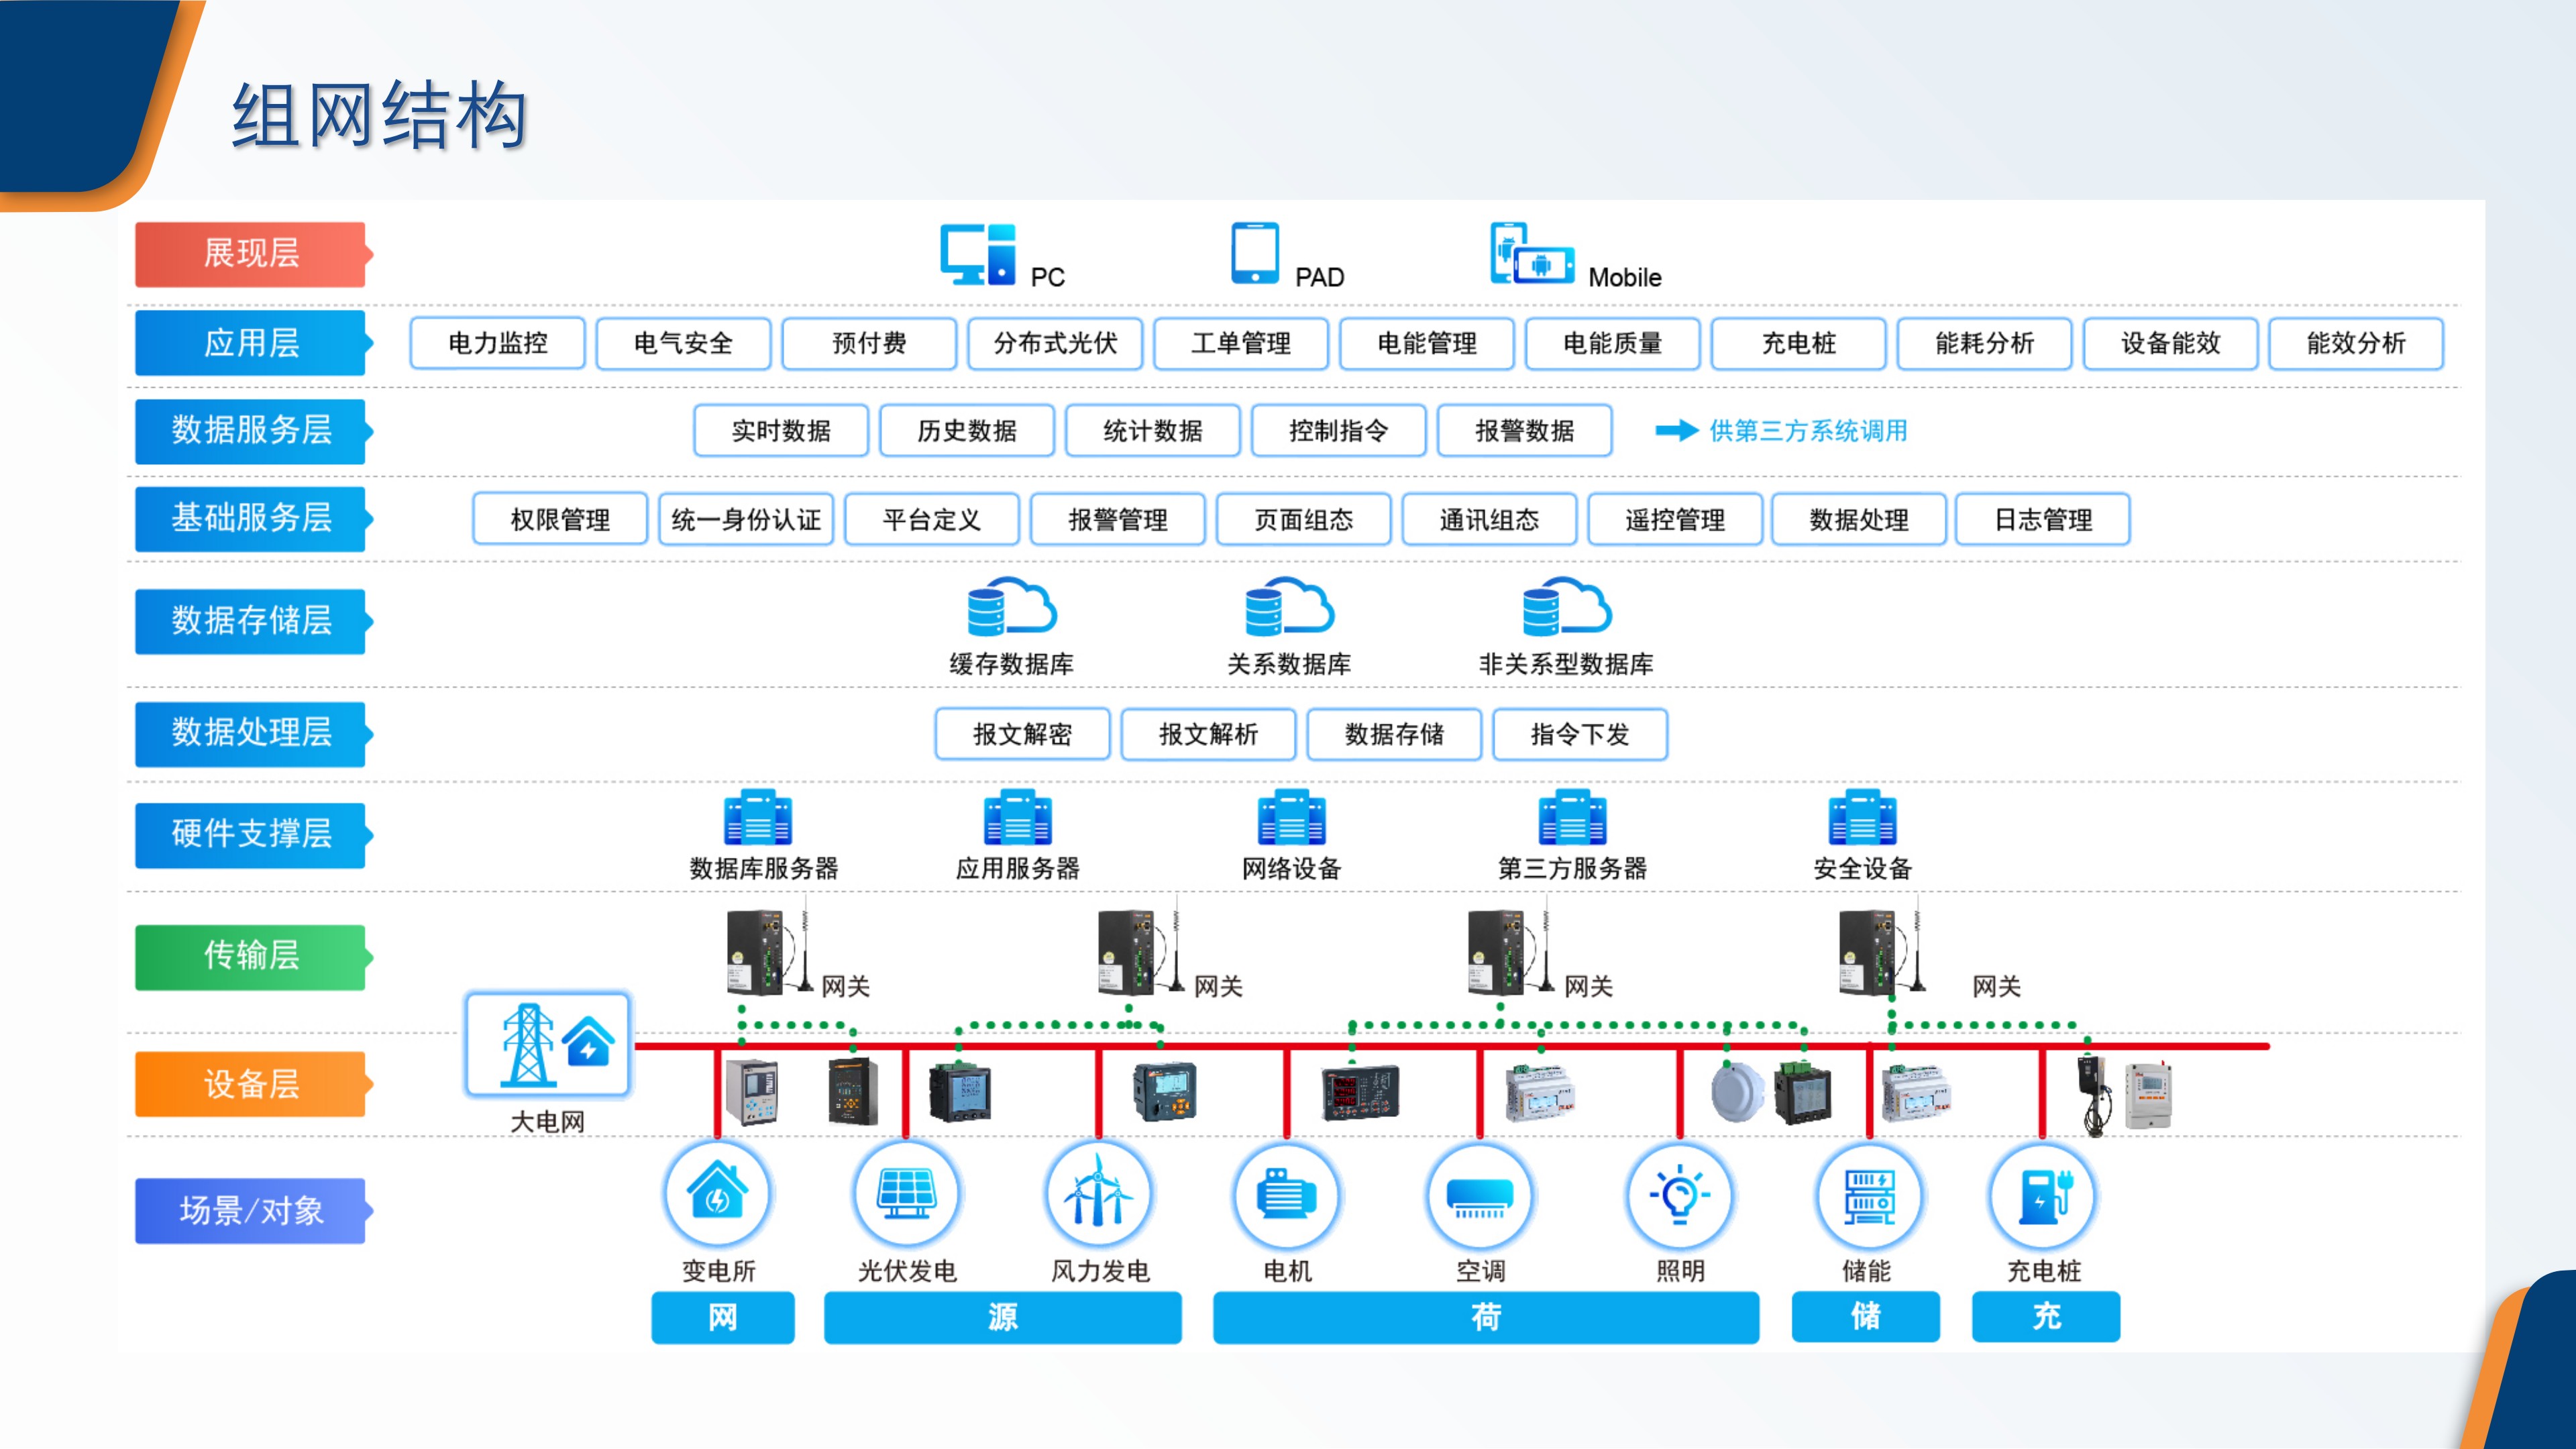Click the PC device icon
Image resolution: width=2576 pixels, height=1449 pixels.
point(977,254)
